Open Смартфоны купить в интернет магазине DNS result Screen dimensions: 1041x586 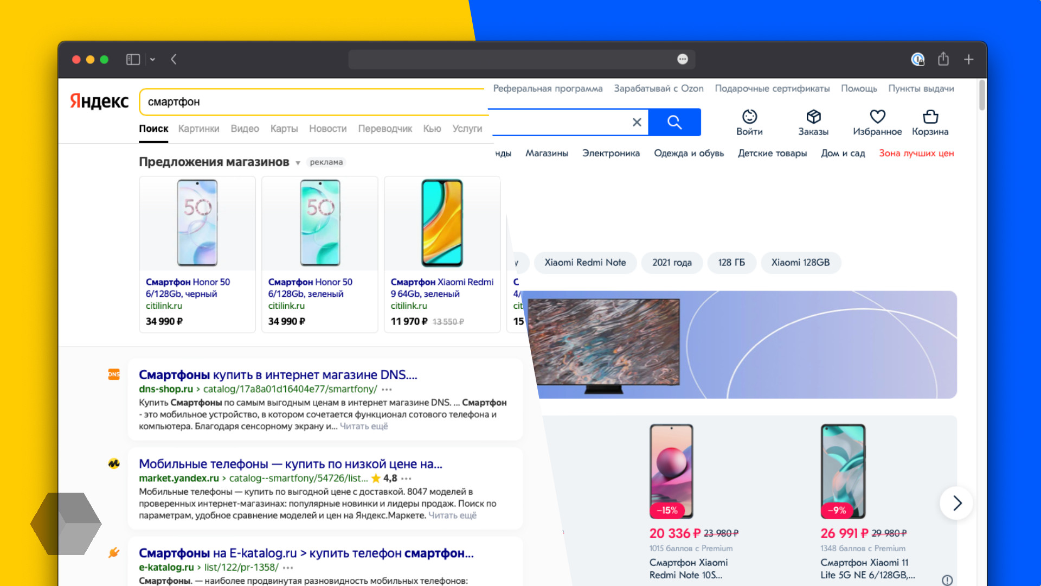(278, 375)
